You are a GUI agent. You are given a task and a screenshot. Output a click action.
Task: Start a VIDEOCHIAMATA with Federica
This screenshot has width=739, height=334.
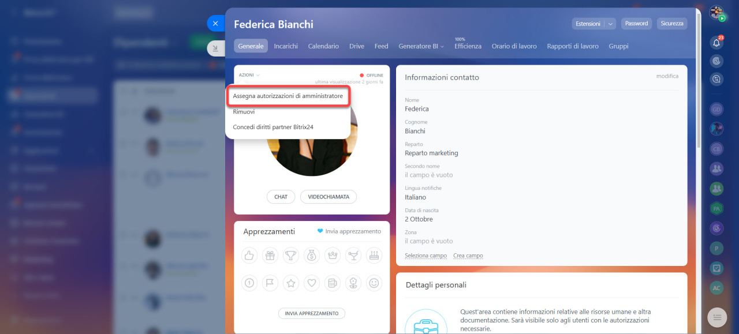coord(329,197)
